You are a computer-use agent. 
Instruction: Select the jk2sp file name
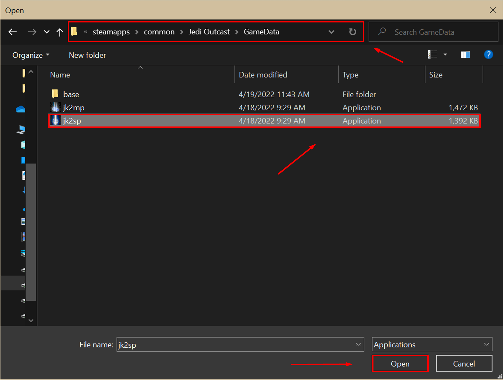coord(72,121)
